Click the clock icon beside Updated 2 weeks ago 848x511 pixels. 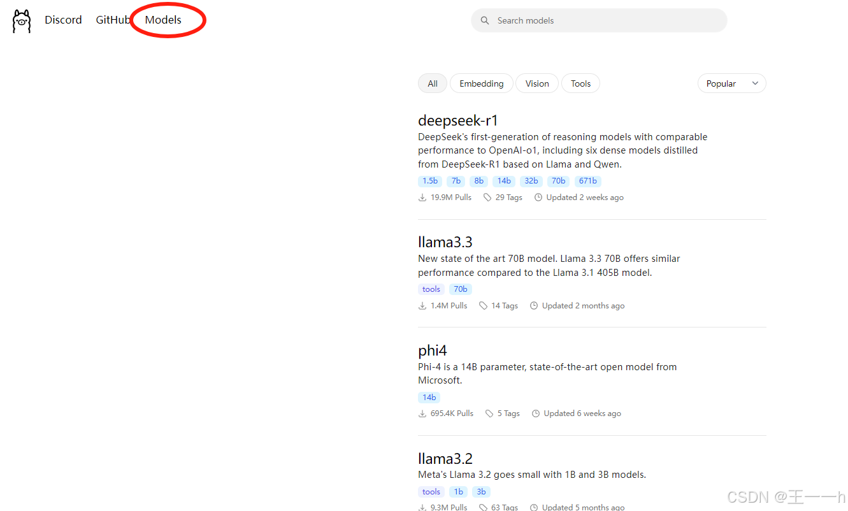tap(538, 198)
